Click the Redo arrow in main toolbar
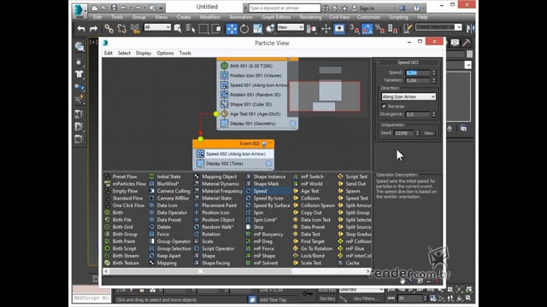 pos(93,29)
